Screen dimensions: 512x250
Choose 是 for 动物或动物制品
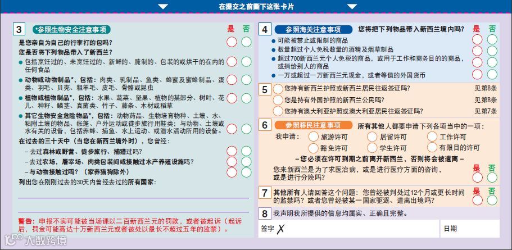(232, 80)
